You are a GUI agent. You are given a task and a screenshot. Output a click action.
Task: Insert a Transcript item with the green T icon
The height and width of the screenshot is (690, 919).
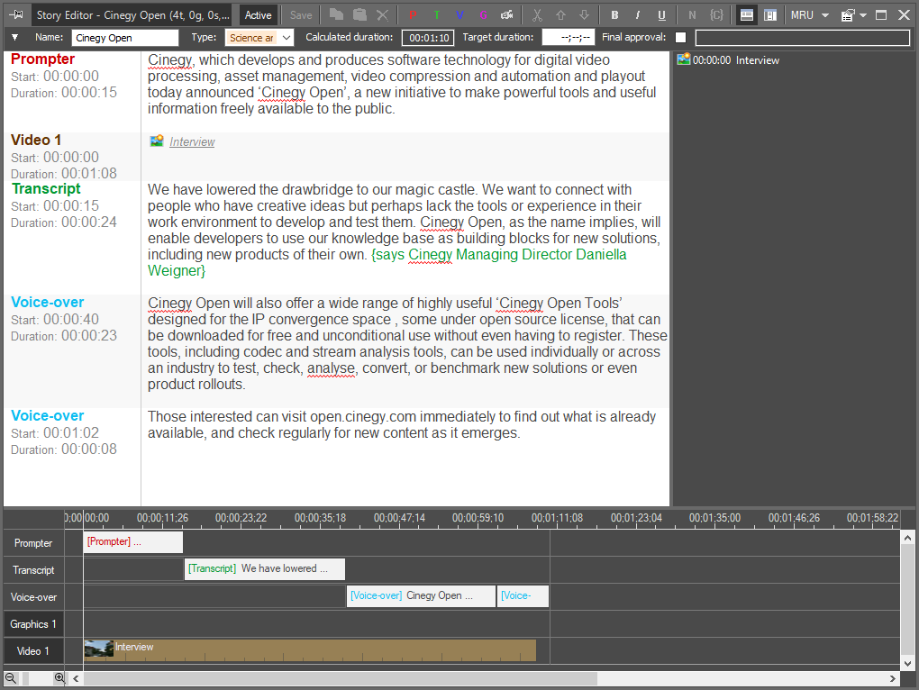pyautogui.click(x=437, y=15)
